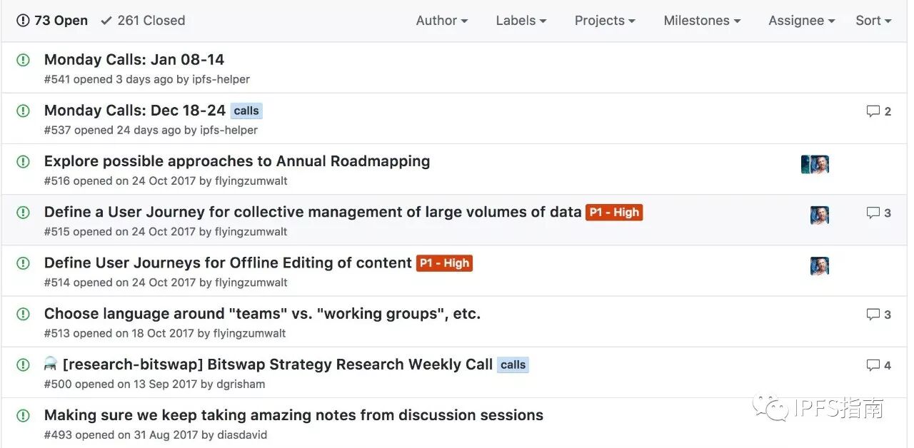Open issue Explore possible approaches to Annual Roadmapping
Image resolution: width=914 pixels, height=448 pixels.
236,161
